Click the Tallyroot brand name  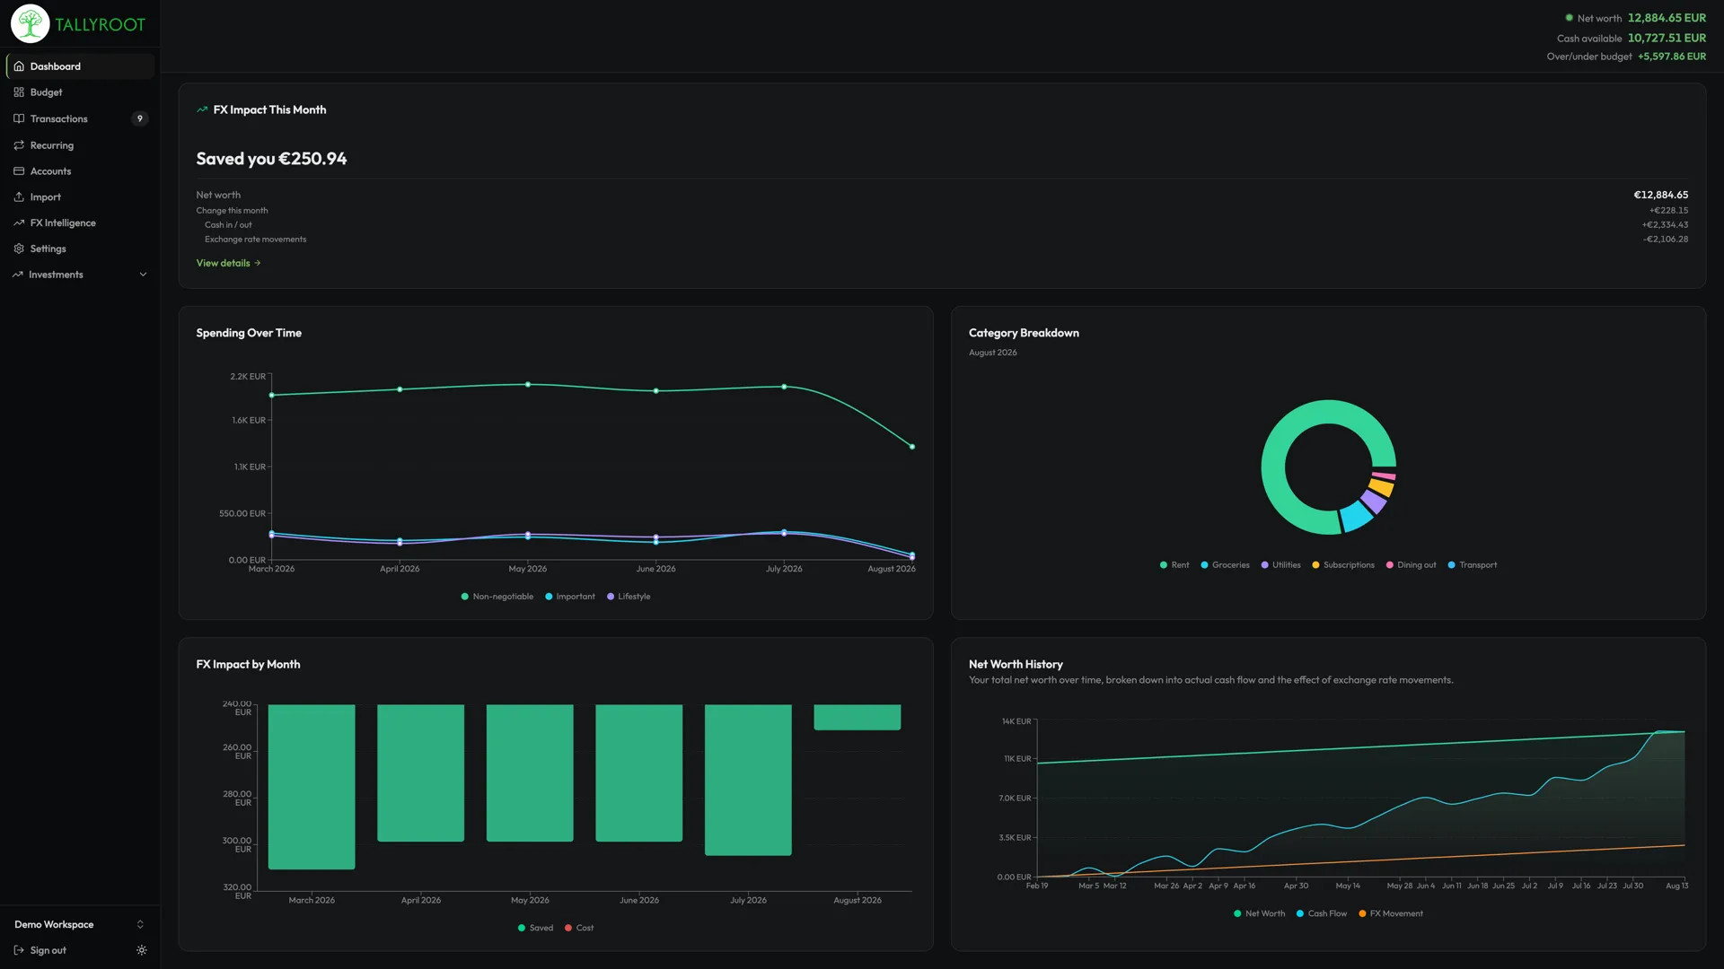(100, 25)
